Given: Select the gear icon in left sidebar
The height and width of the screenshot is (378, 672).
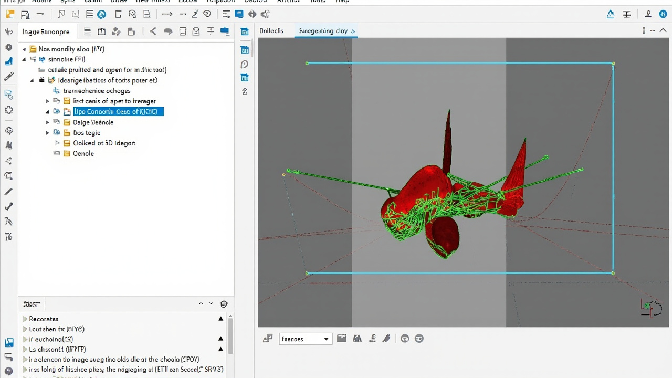Looking at the screenshot, I should [8, 47].
